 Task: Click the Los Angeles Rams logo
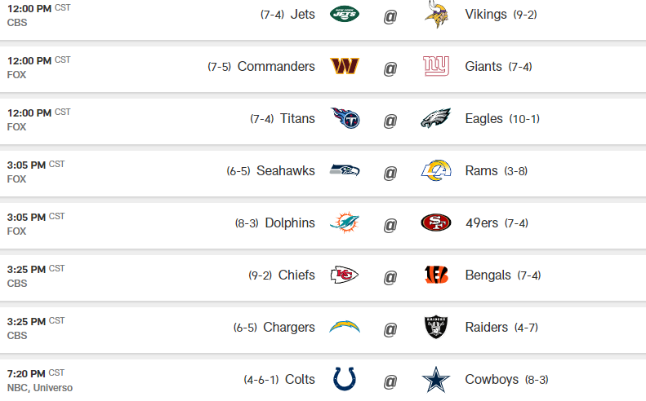coord(436,171)
